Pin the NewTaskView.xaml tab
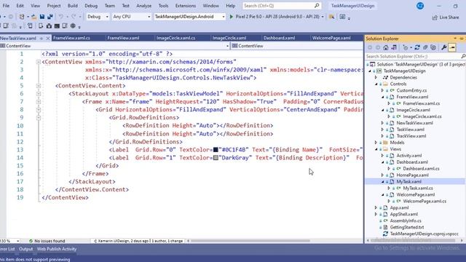The height and width of the screenshot is (262, 466). point(42,39)
